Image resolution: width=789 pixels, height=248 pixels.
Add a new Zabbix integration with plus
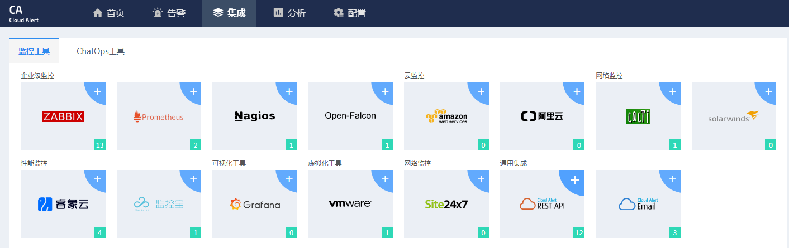pos(97,91)
